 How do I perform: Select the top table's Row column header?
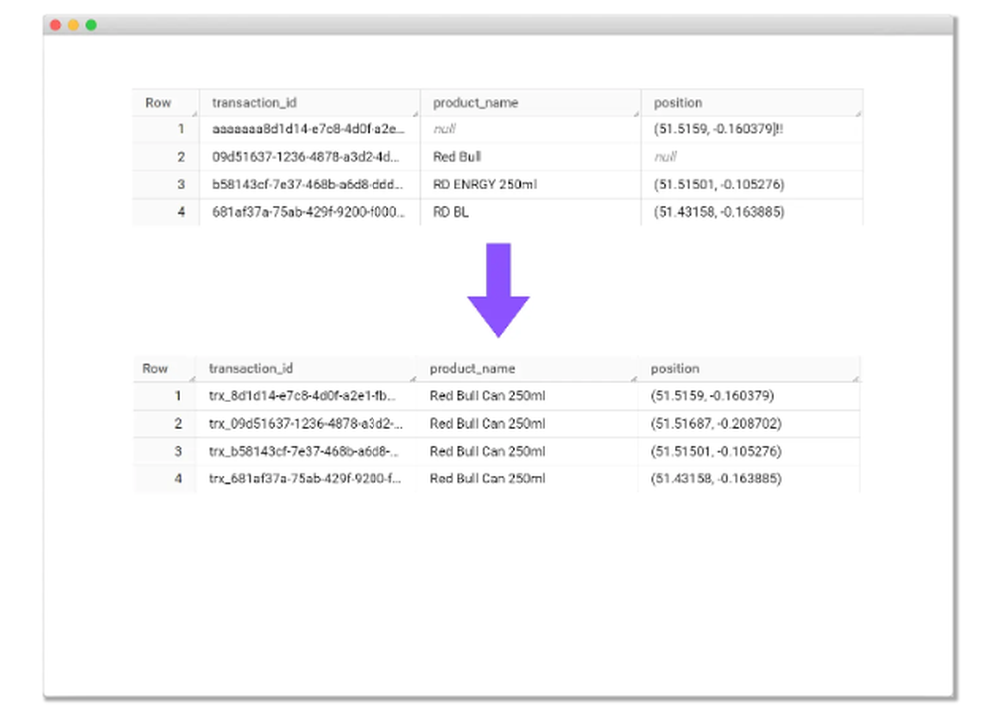pyautogui.click(x=165, y=103)
